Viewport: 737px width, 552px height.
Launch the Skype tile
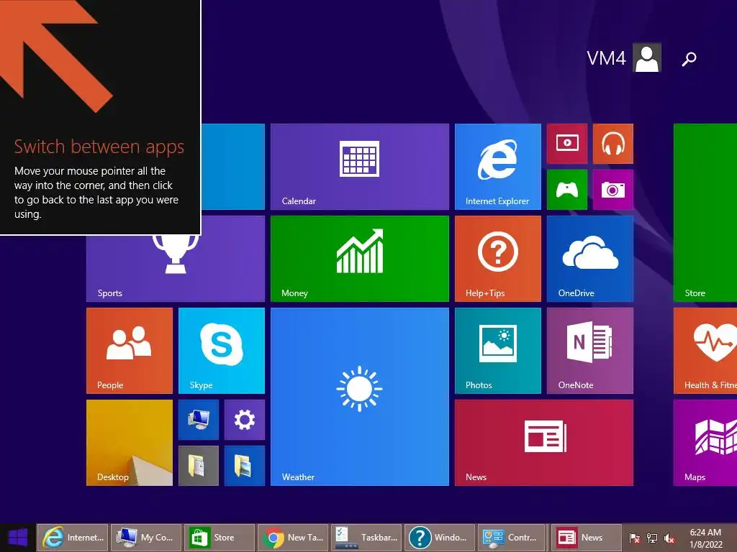(222, 351)
